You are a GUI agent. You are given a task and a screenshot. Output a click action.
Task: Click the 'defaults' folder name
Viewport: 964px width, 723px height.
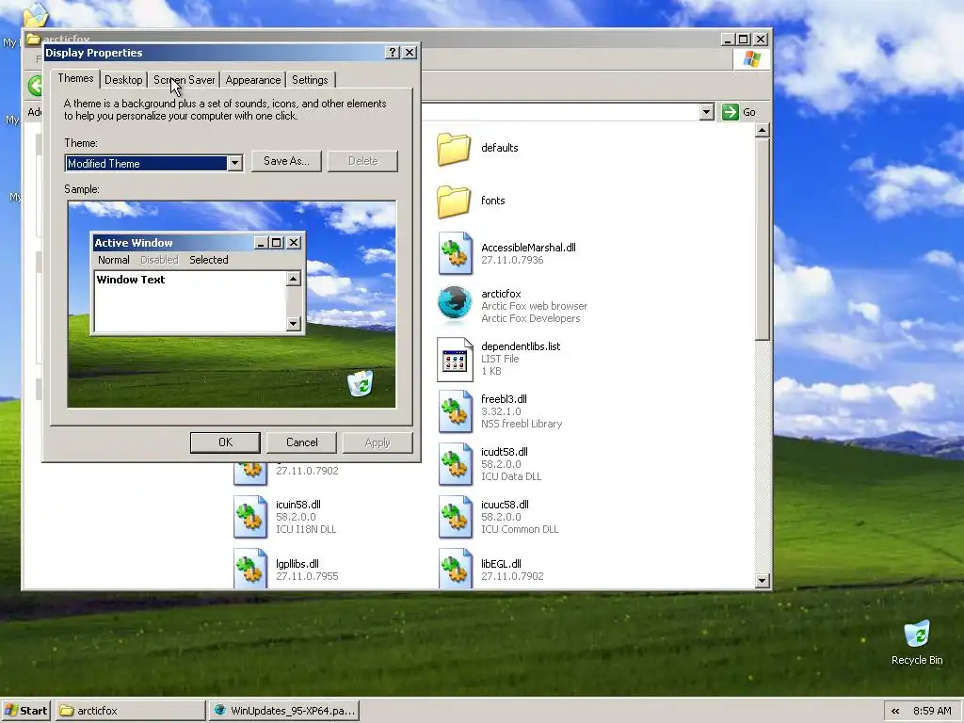pyautogui.click(x=499, y=148)
